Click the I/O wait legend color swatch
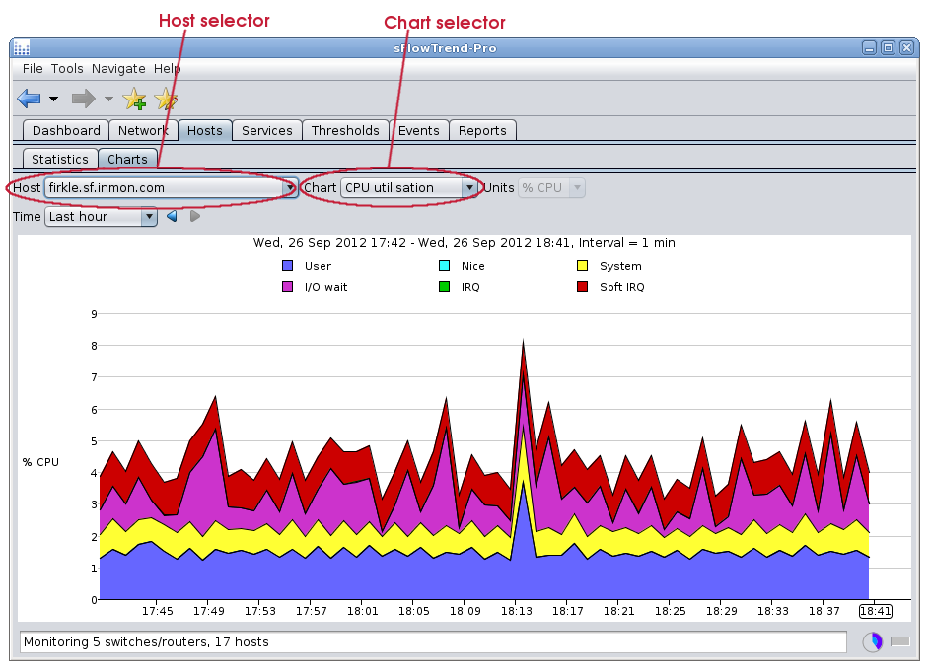931x670 pixels. [x=288, y=287]
